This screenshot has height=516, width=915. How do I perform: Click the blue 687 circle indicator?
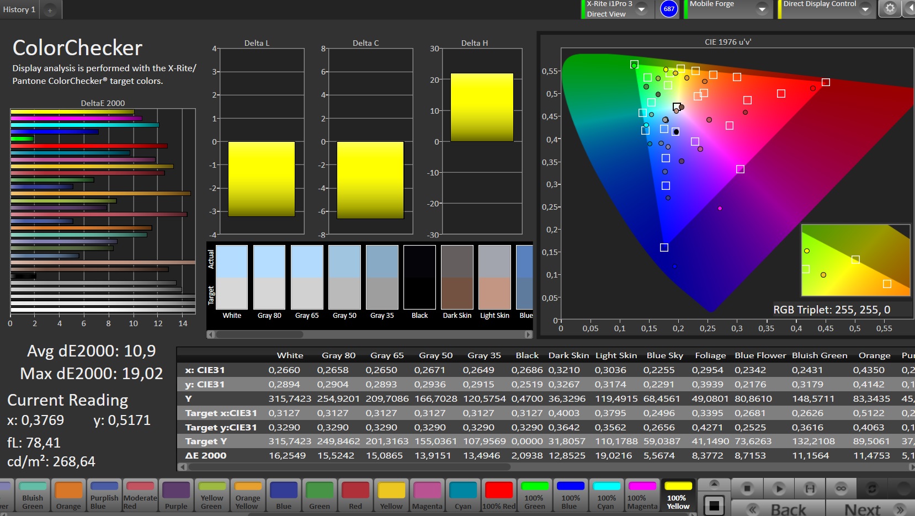[x=669, y=9]
